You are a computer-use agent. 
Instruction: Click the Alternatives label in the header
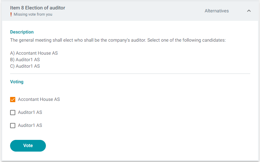(x=216, y=11)
